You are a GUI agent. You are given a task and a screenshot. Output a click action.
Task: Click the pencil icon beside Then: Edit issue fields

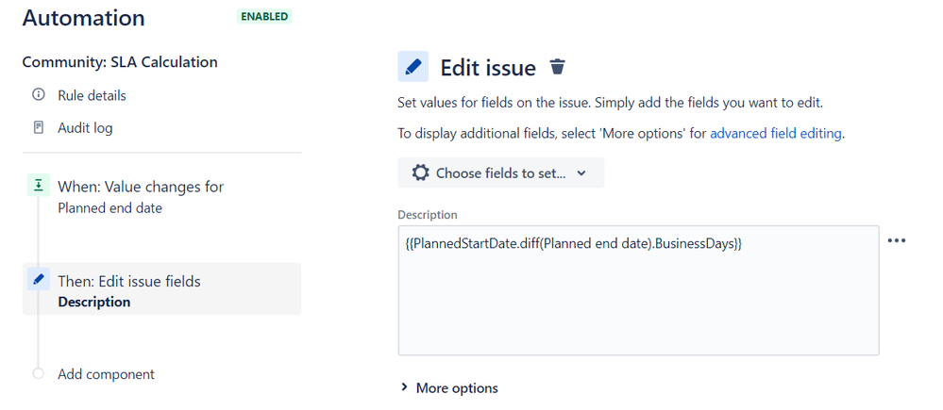click(39, 279)
